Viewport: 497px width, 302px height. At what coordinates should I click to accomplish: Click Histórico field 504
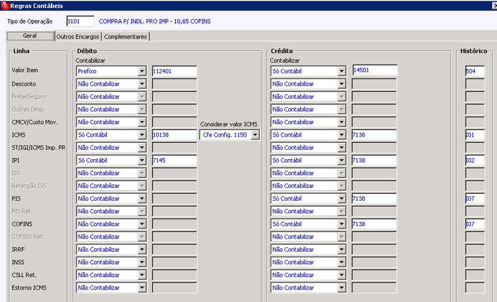click(475, 71)
